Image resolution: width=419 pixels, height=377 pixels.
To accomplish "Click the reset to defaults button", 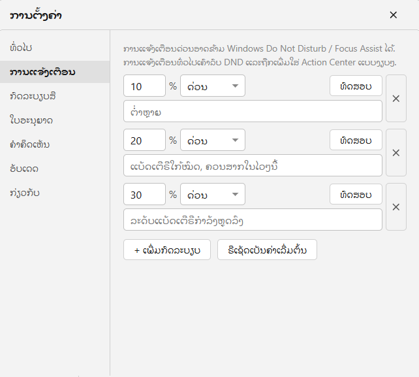I will click(267, 250).
